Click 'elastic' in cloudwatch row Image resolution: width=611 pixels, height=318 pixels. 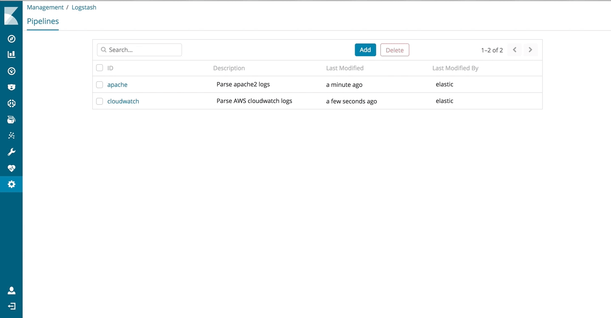coord(444,101)
